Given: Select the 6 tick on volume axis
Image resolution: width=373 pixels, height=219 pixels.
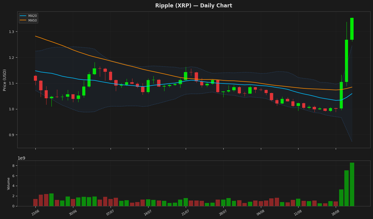Looking at the screenshot, I should (x=14, y=176).
